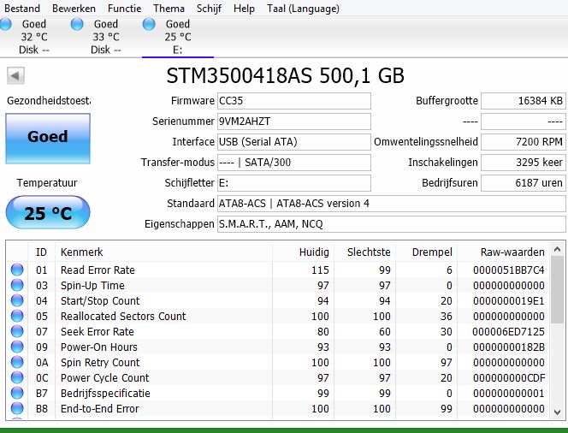Click the Raw-waarden column header
Image resolution: width=568 pixels, height=433 pixels.
pyautogui.click(x=504, y=252)
